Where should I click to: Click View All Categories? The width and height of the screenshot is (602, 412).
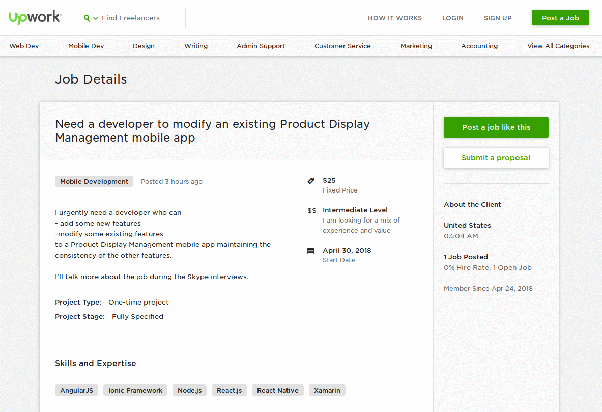click(x=558, y=46)
